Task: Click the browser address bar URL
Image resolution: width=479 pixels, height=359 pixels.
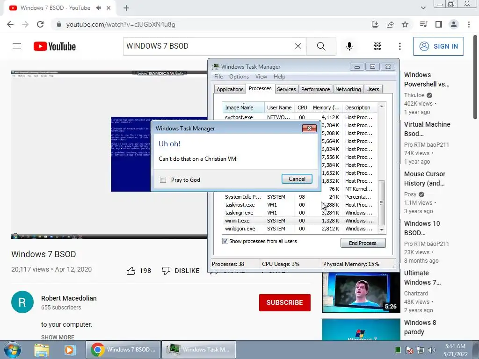Action: click(121, 24)
